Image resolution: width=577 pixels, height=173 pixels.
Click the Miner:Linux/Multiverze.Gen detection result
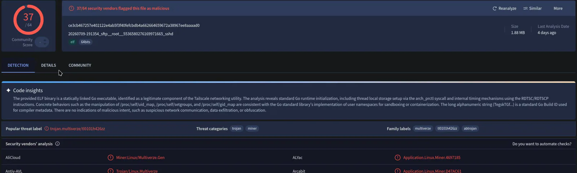140,158
